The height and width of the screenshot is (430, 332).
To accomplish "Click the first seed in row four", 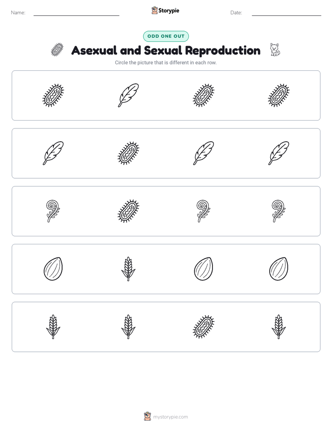I will [x=53, y=269].
